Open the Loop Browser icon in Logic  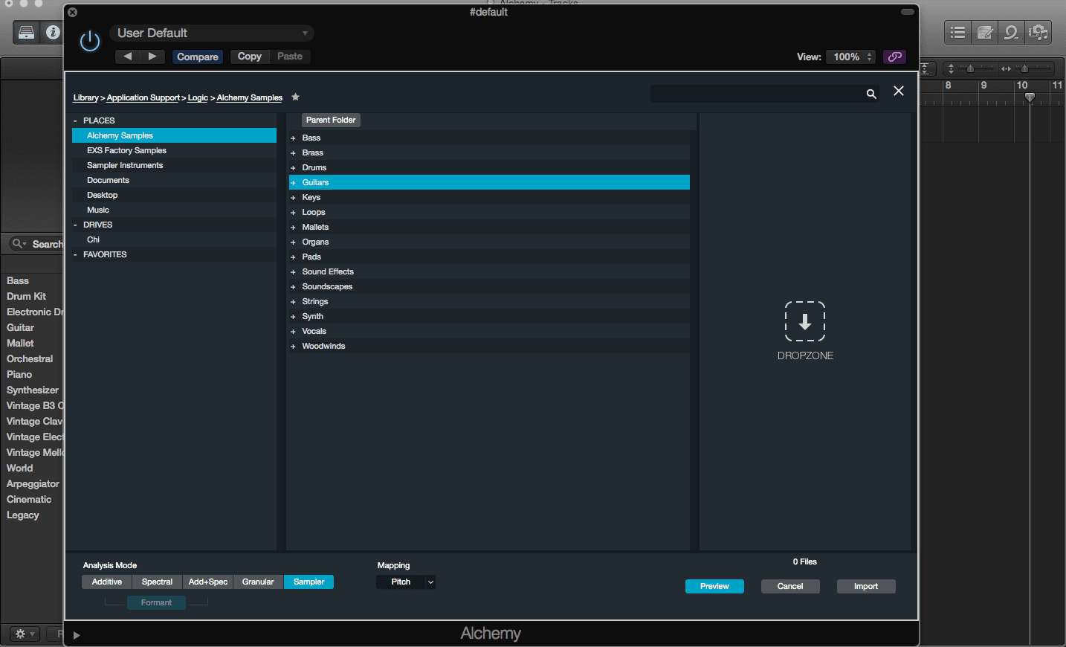pyautogui.click(x=1011, y=32)
